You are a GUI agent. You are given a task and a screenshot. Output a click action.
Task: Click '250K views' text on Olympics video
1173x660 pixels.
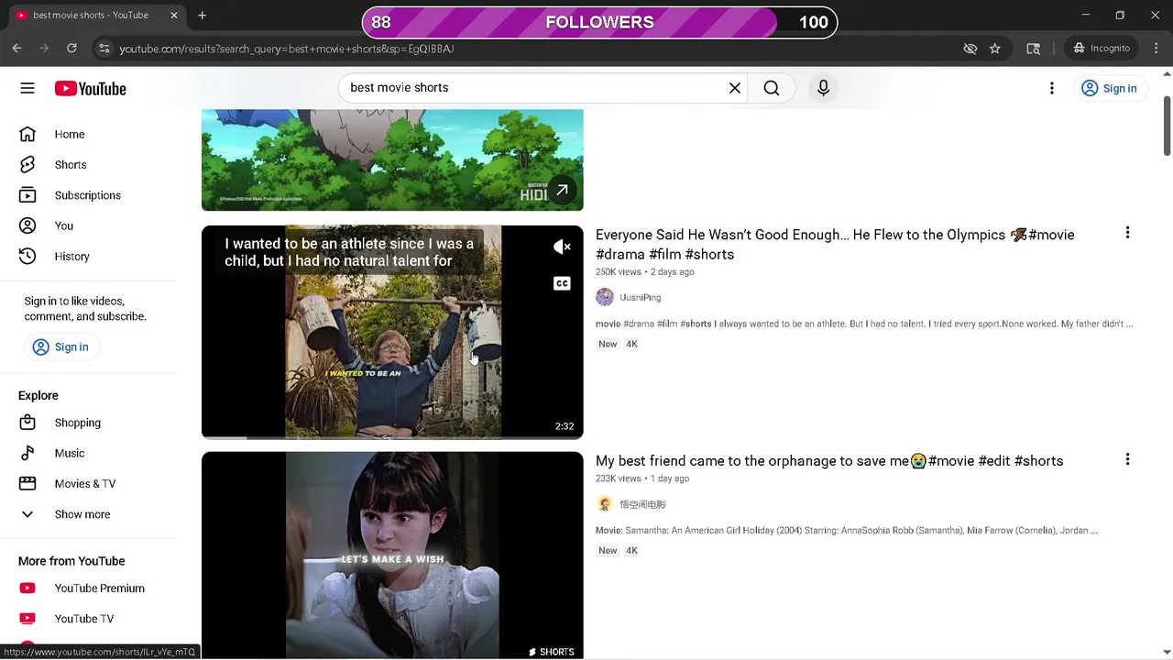(x=619, y=272)
